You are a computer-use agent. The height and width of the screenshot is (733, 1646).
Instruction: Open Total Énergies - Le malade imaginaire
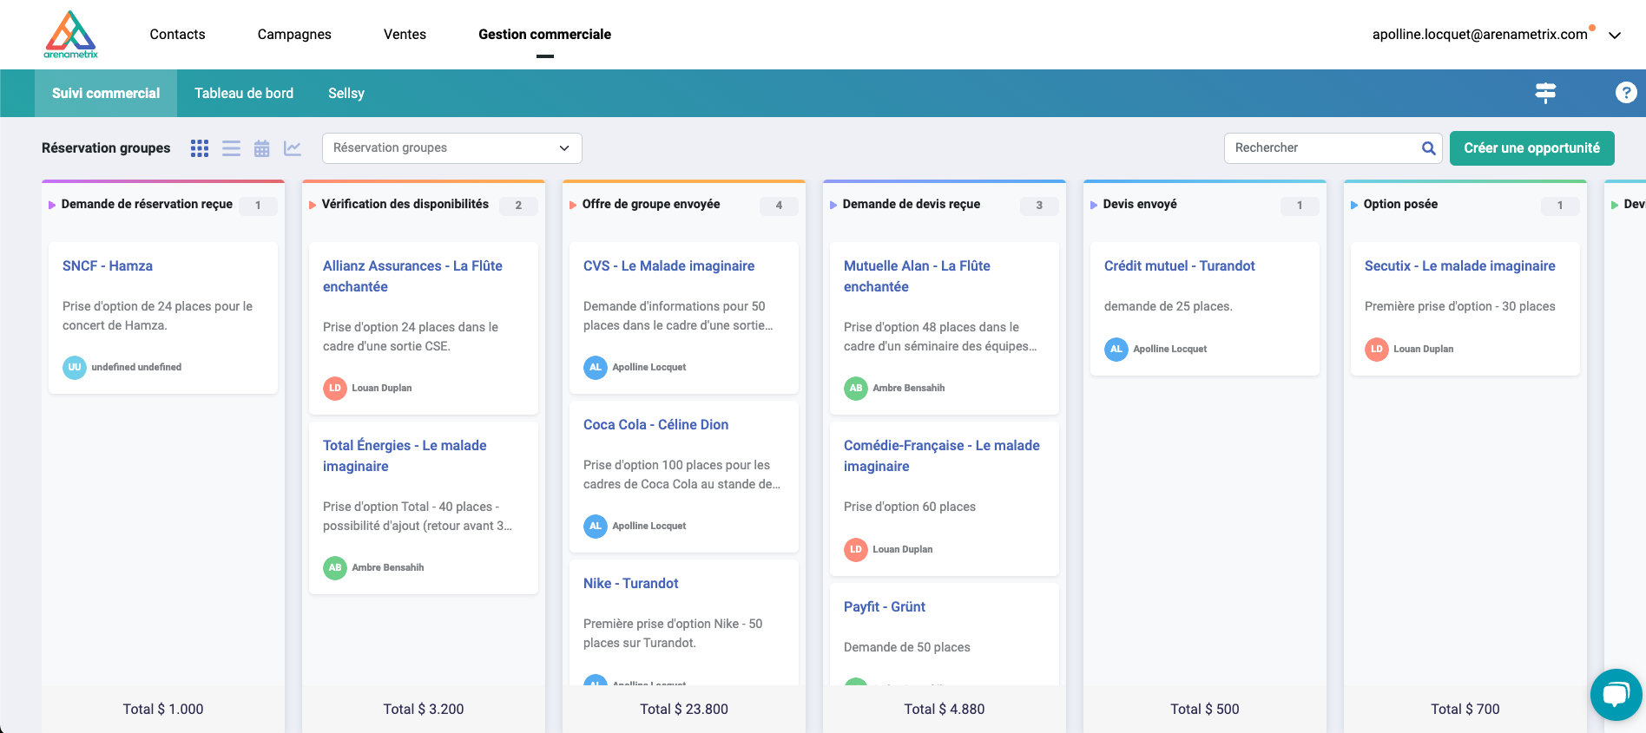click(405, 455)
